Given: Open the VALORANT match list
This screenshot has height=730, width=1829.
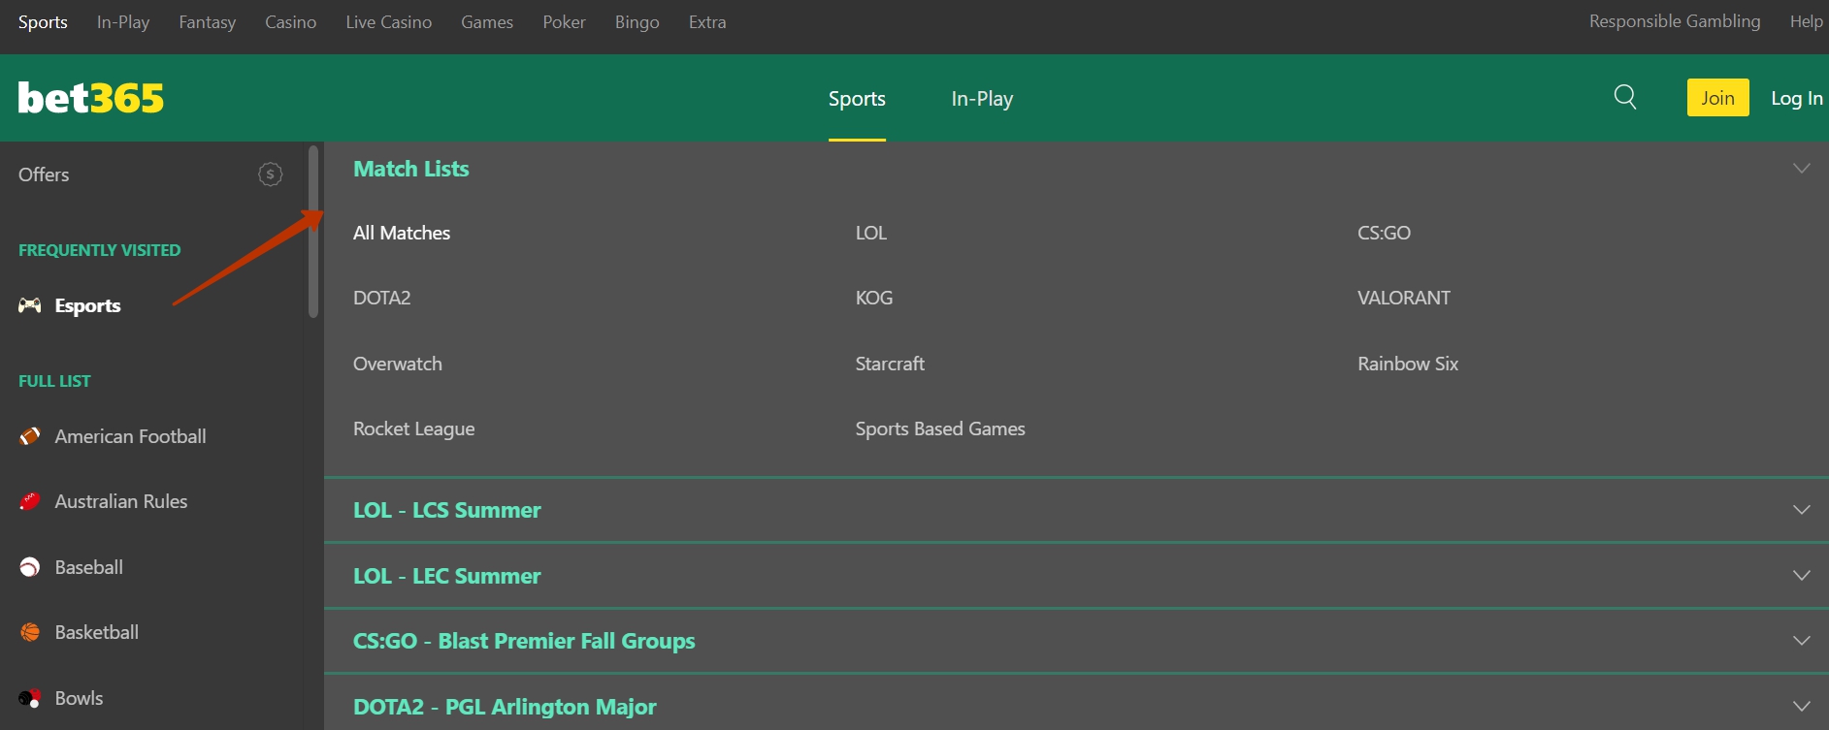Looking at the screenshot, I should click(x=1403, y=298).
